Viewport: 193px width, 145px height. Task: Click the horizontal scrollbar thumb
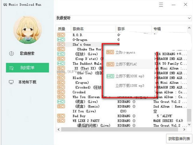[x=120, y=130]
